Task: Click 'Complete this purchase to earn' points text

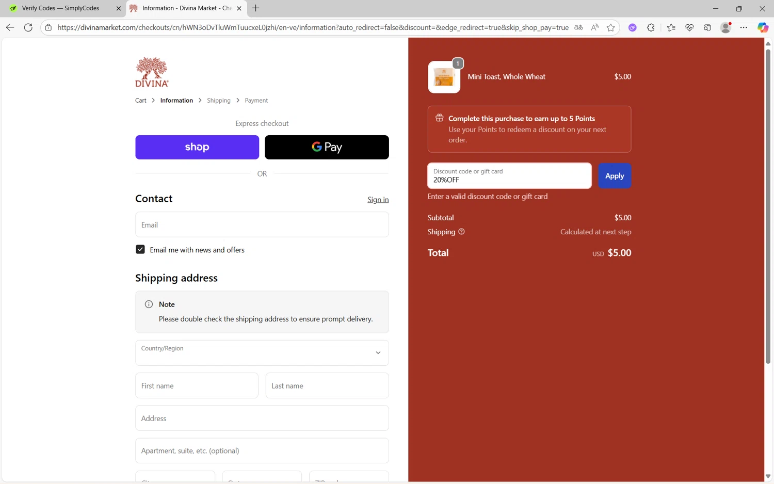Action: pos(522,118)
